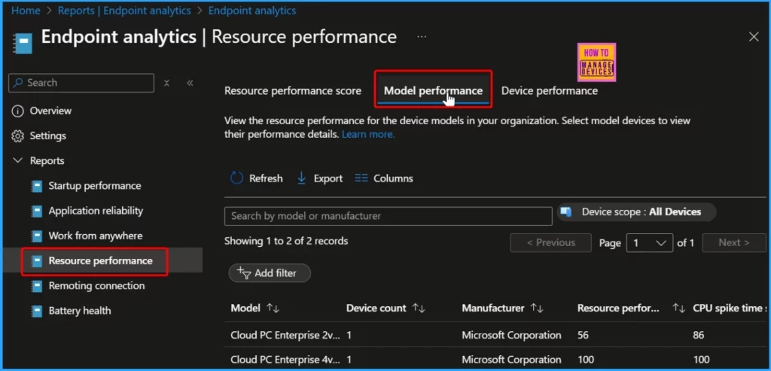The width and height of the screenshot is (771, 371).
Task: Click the CPU spike time column header
Action: (x=730, y=309)
